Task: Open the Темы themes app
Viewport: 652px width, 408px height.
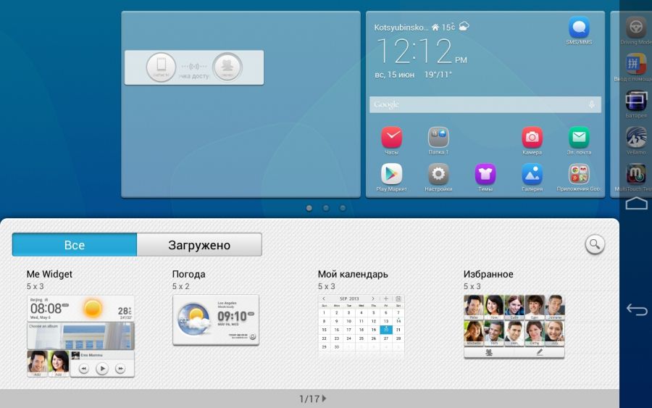Action: [x=485, y=174]
